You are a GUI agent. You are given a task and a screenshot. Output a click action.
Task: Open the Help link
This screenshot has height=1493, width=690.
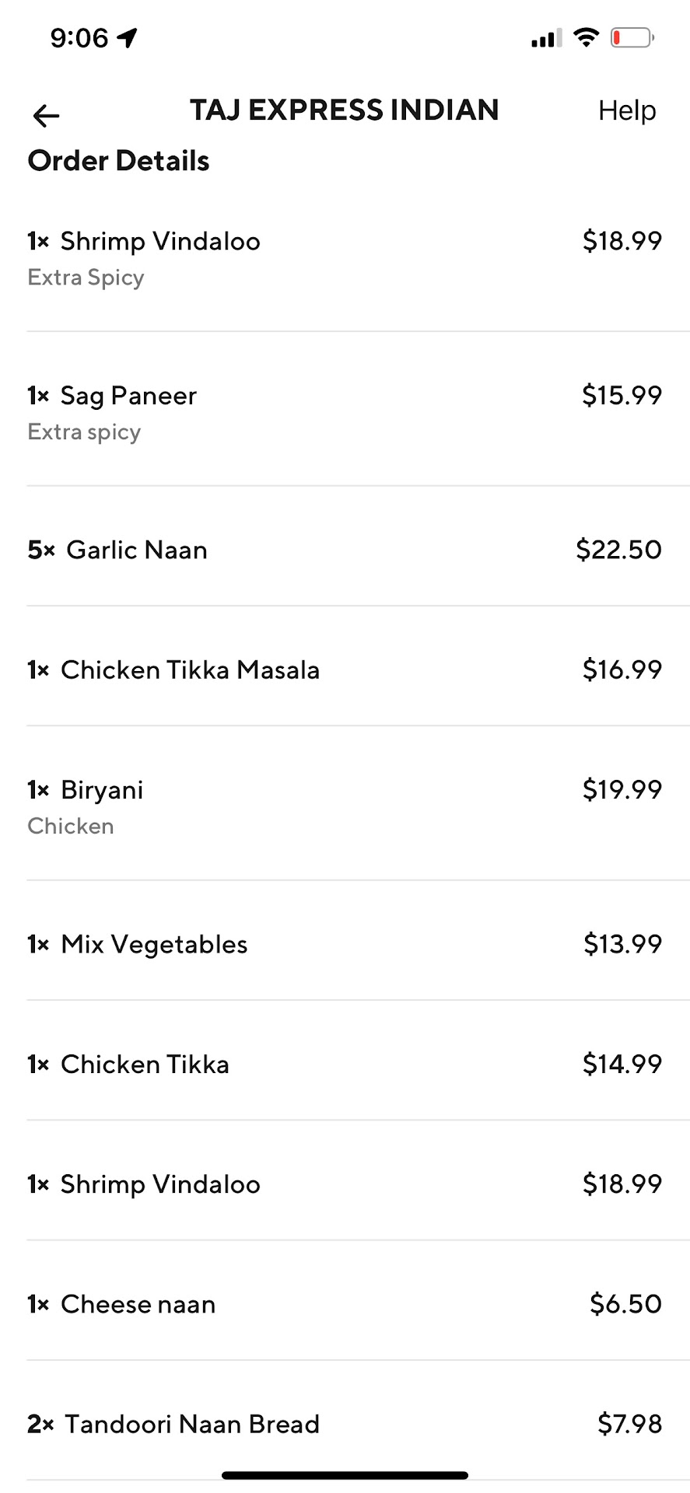point(626,110)
